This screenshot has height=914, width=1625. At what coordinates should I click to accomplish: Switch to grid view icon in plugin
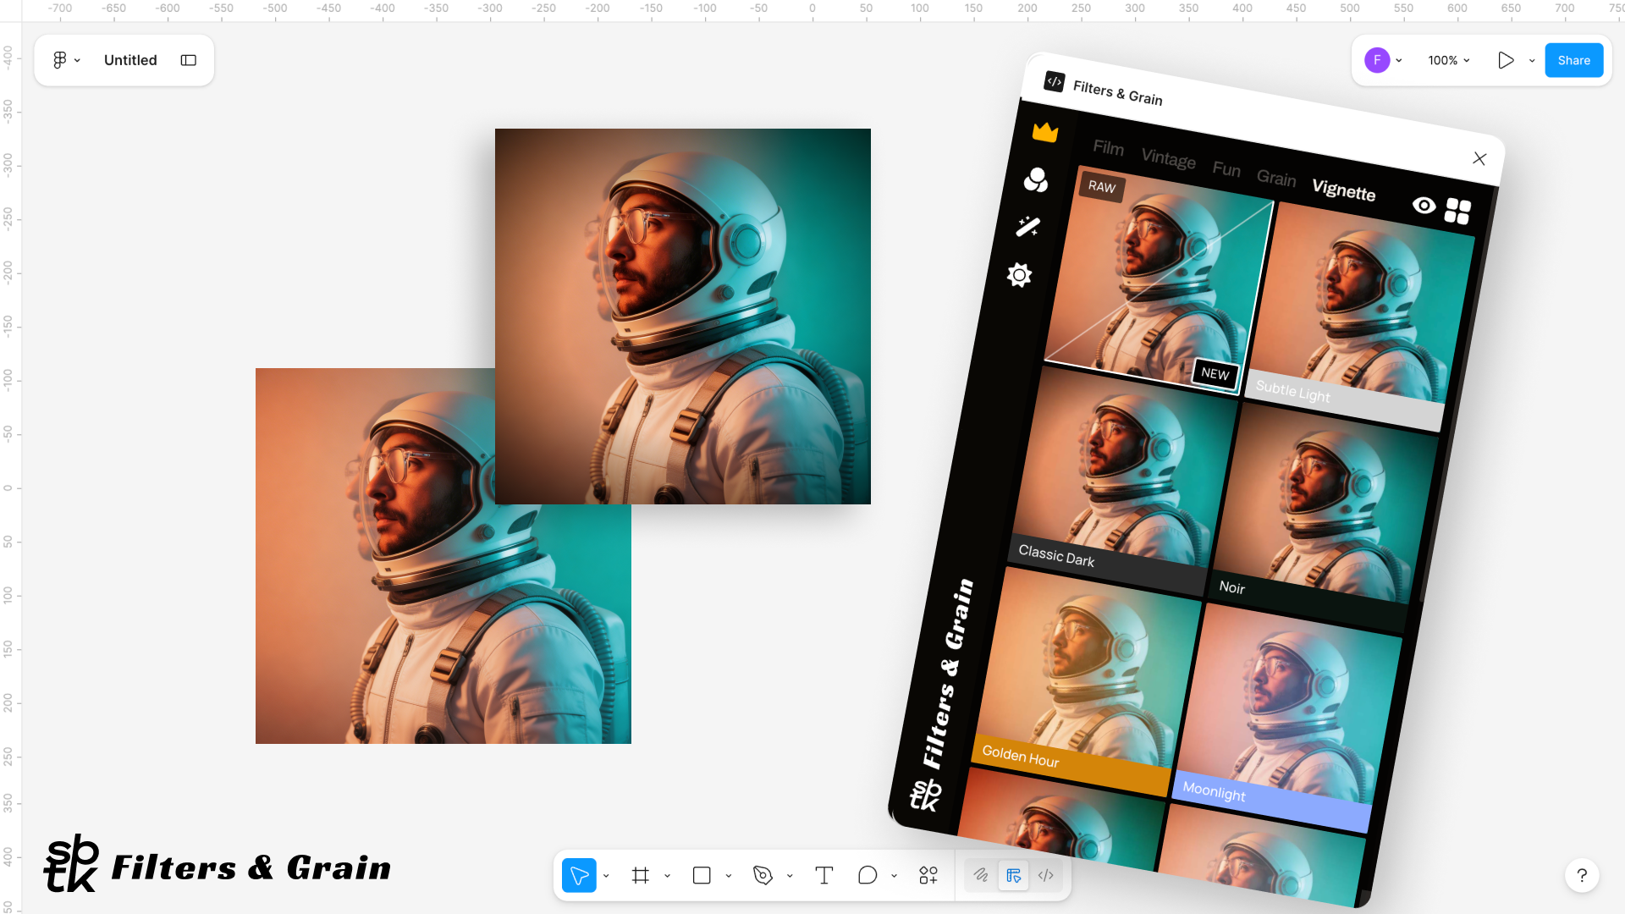click(1457, 211)
